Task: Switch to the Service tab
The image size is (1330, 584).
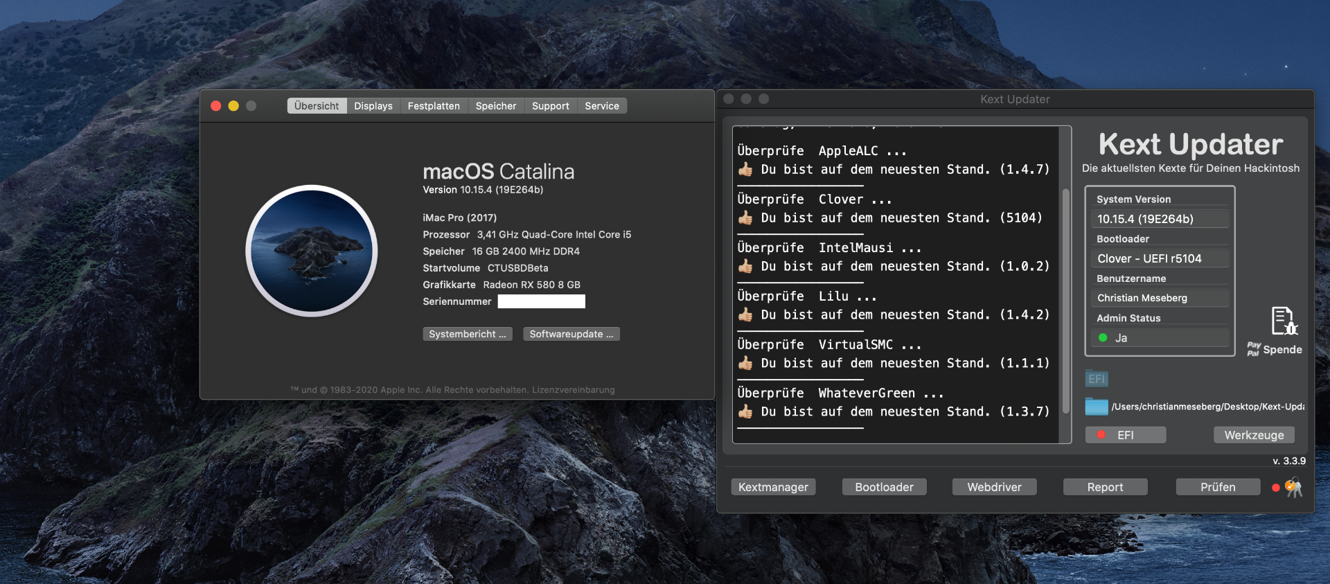Action: click(x=602, y=106)
